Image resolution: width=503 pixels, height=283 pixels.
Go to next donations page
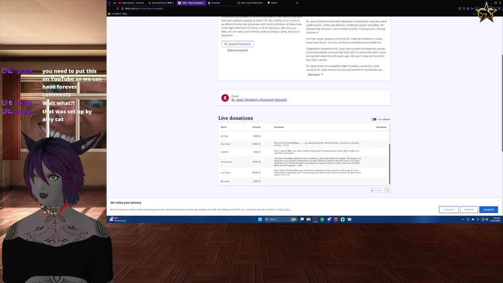(387, 190)
